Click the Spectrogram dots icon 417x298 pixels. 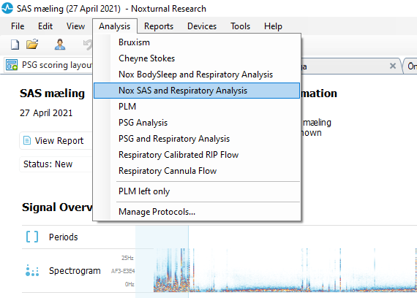[32, 271]
